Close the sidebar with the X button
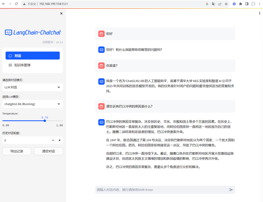The image size is (263, 202). [61, 14]
